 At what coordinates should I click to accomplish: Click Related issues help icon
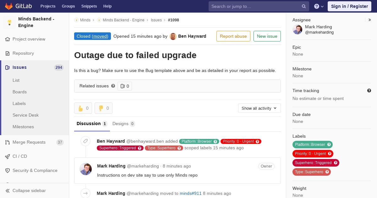point(113,86)
